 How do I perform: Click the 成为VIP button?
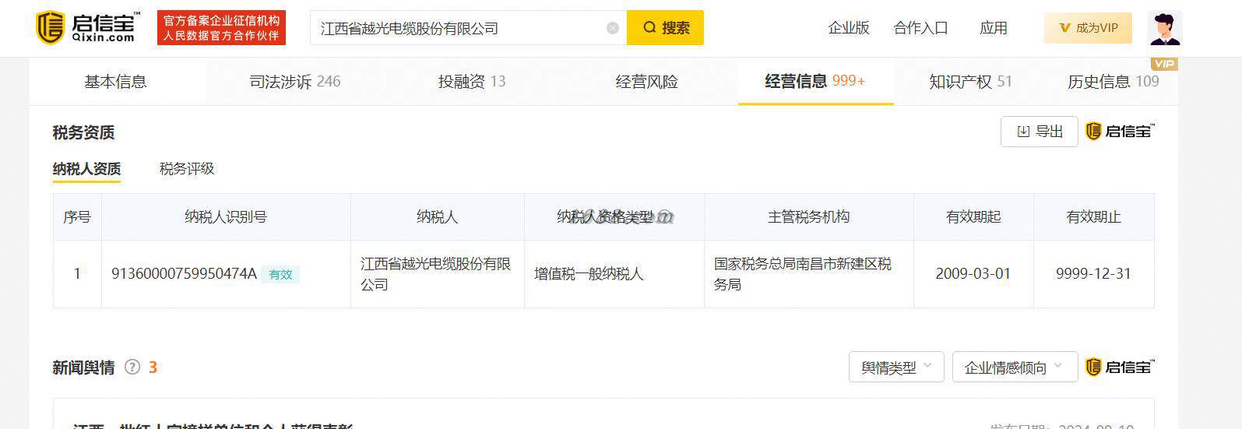tap(1088, 28)
